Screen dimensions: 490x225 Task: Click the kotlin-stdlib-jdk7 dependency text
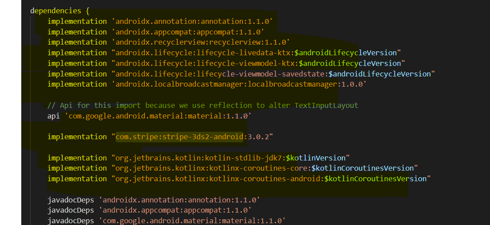pos(199,158)
